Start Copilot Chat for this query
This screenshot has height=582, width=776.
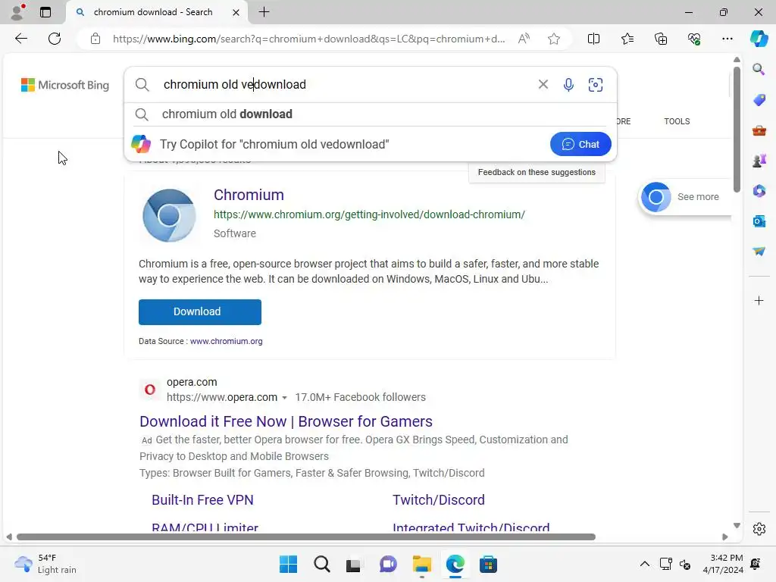[580, 144]
